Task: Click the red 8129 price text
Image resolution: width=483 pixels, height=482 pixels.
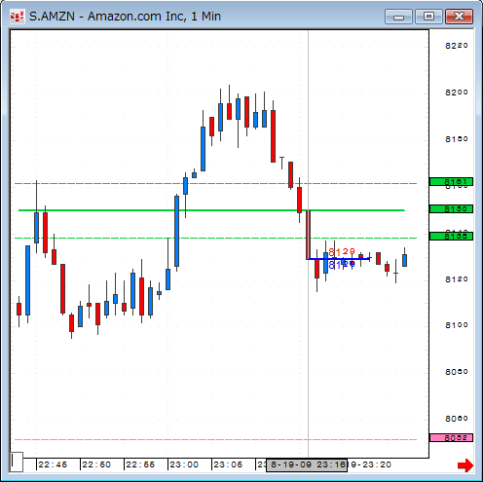Action: click(342, 251)
